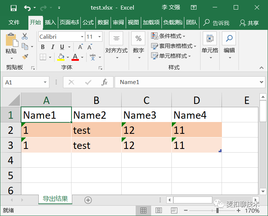Toggle Italic formatting

tap(53, 47)
